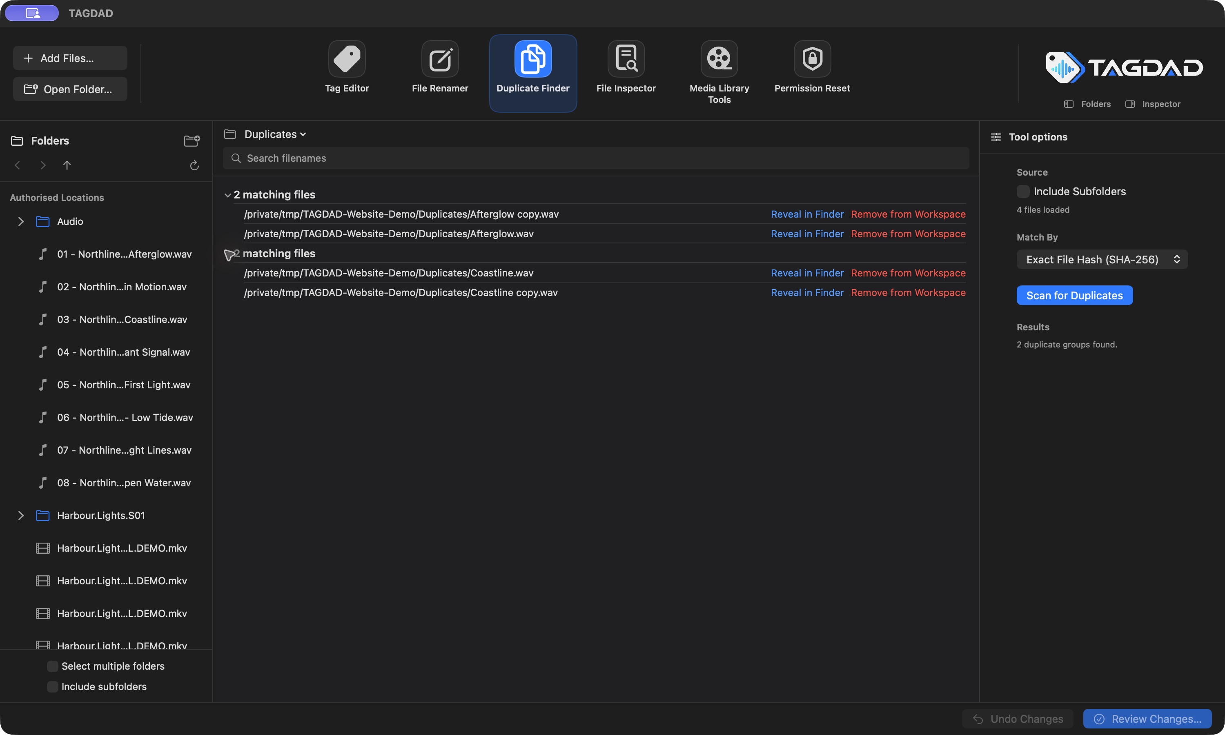Viewport: 1225px width, 735px height.
Task: Open Media Library Tools
Action: pos(719,73)
